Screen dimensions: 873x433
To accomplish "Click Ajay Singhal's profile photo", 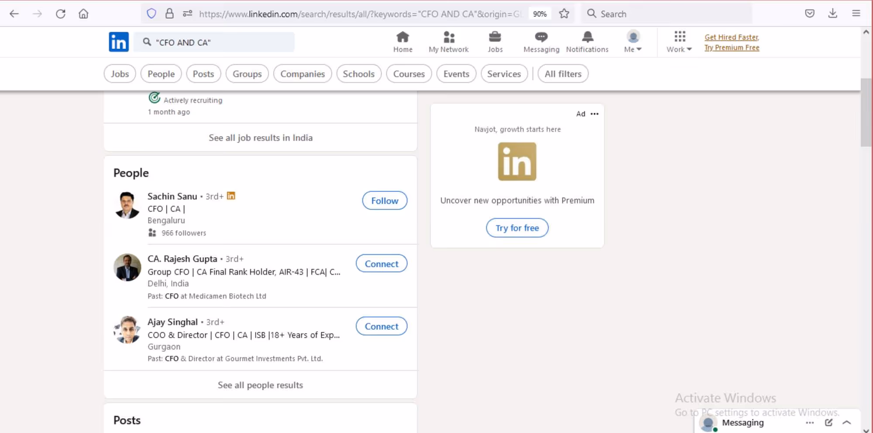I will [127, 330].
